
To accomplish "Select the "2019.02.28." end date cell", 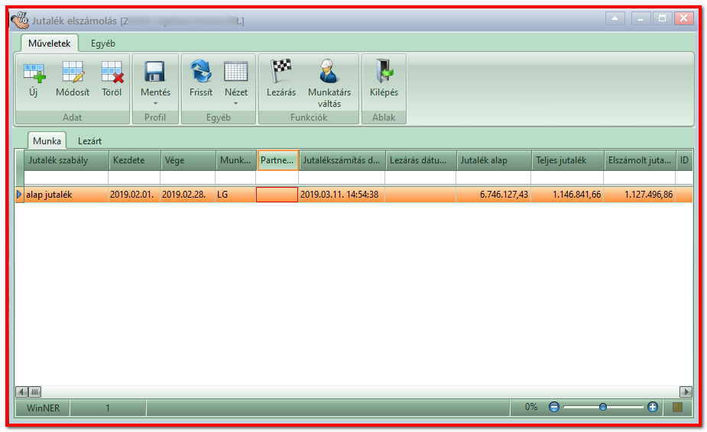I will pos(187,195).
